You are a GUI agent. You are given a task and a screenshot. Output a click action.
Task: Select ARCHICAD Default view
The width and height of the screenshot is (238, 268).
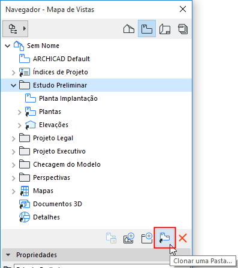[x=61, y=59]
